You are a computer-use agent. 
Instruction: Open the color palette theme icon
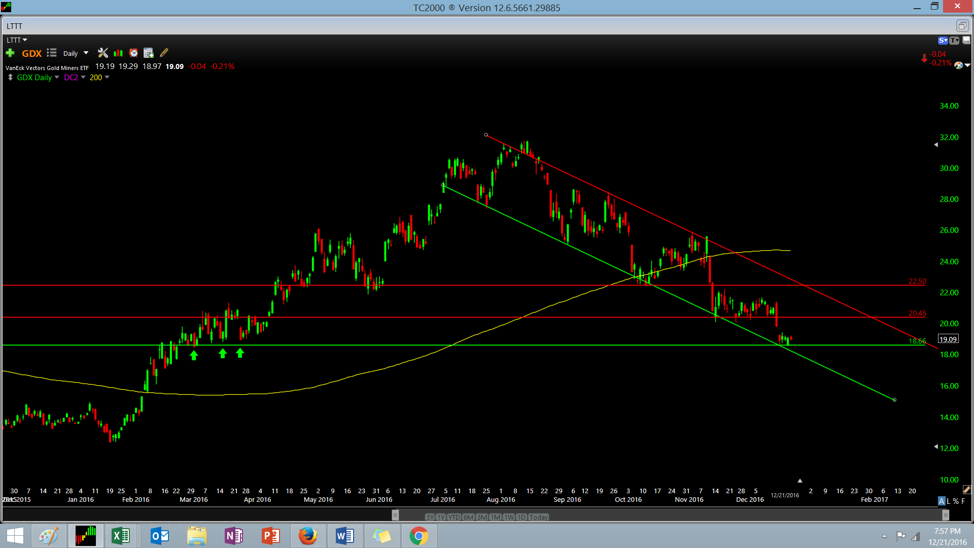point(958,65)
